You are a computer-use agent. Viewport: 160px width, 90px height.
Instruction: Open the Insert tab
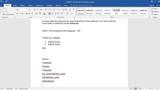pyautogui.click(x=15, y=5)
